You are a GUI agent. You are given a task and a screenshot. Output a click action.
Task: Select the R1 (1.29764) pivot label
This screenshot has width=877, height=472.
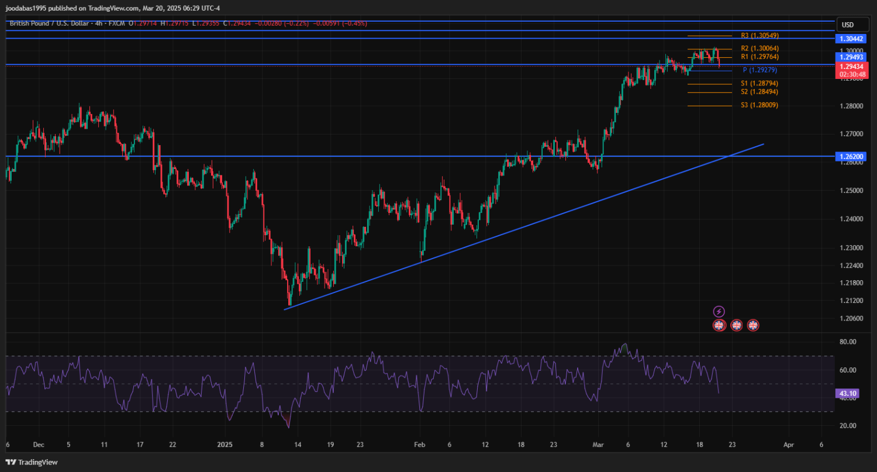click(x=759, y=57)
